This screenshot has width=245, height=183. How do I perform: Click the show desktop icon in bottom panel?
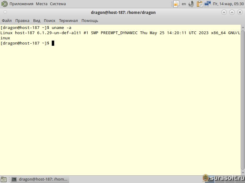[x=4, y=179]
